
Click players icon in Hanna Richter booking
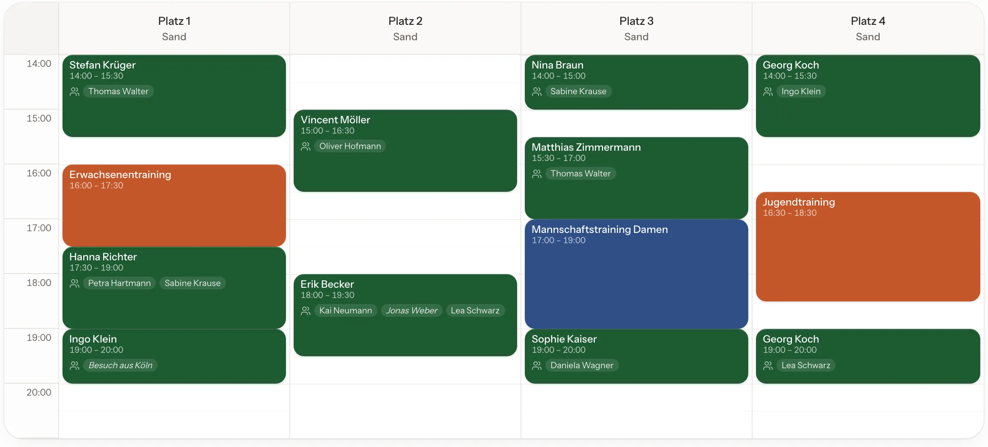(74, 283)
